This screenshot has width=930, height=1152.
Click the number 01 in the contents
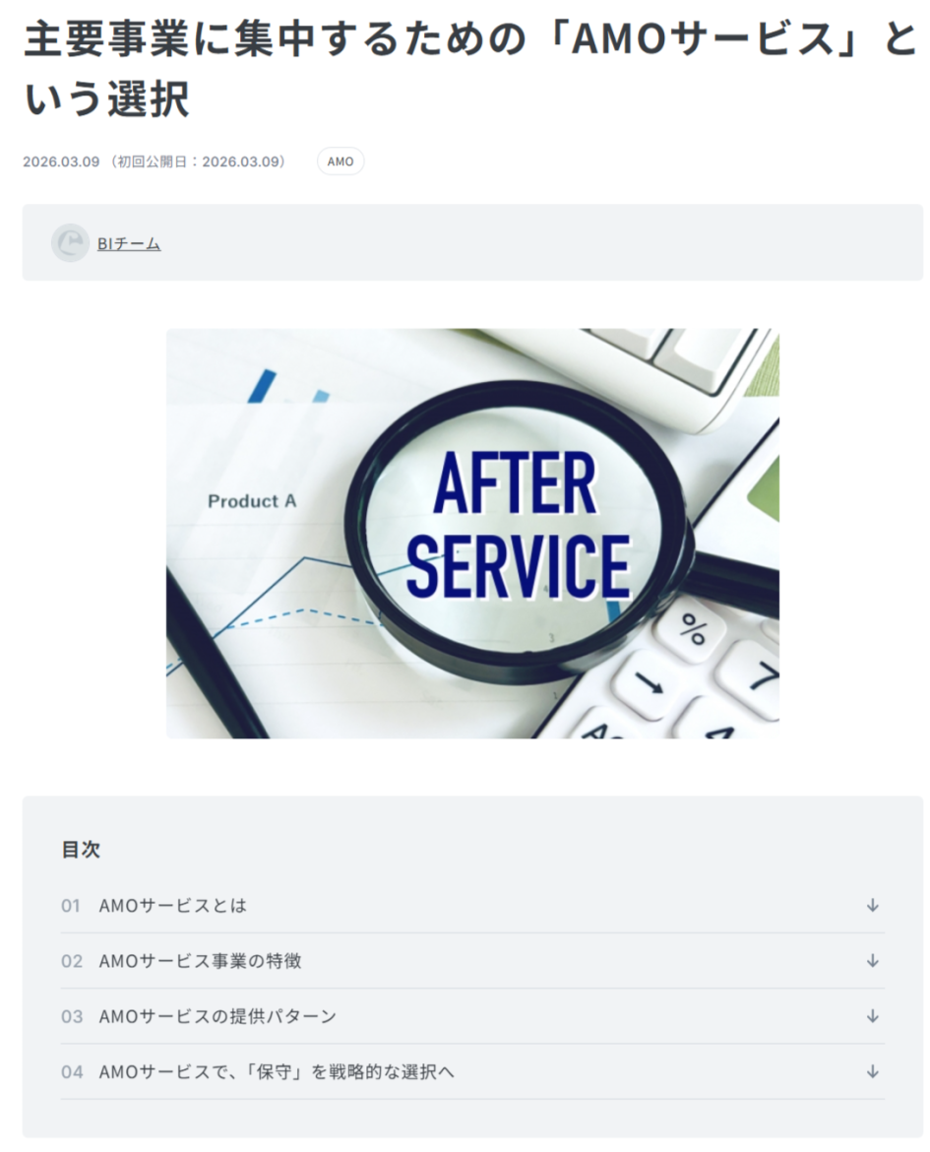71,906
